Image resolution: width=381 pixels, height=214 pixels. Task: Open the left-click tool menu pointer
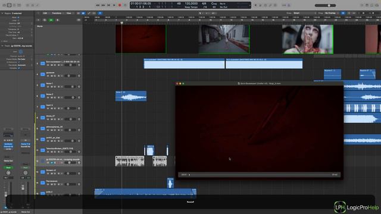[x=201, y=13]
